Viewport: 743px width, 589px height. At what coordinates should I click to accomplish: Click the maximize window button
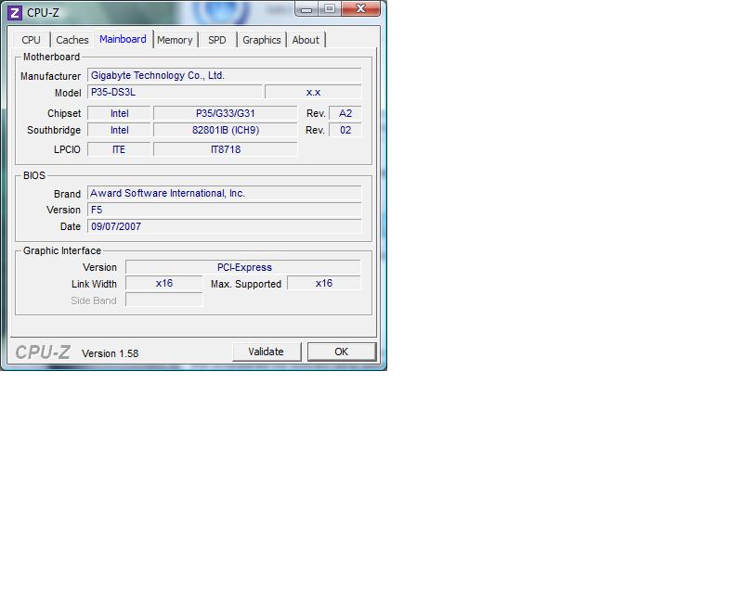330,9
